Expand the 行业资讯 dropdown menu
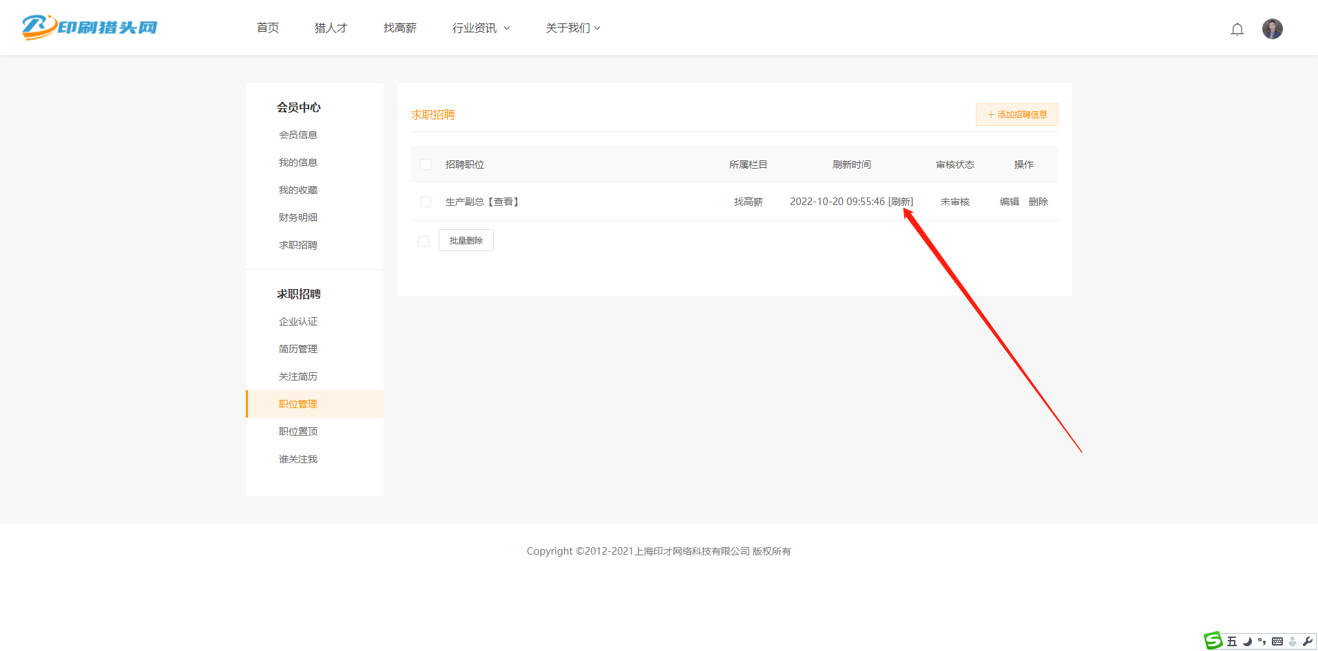The width and height of the screenshot is (1318, 651). pyautogui.click(x=481, y=28)
